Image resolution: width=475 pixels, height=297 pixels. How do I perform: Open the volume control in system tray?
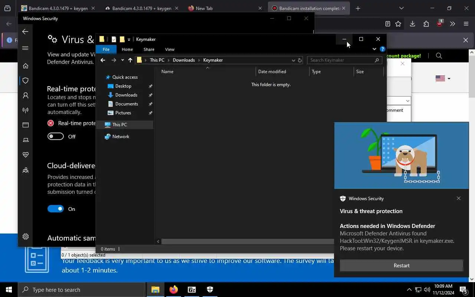[x=427, y=290]
